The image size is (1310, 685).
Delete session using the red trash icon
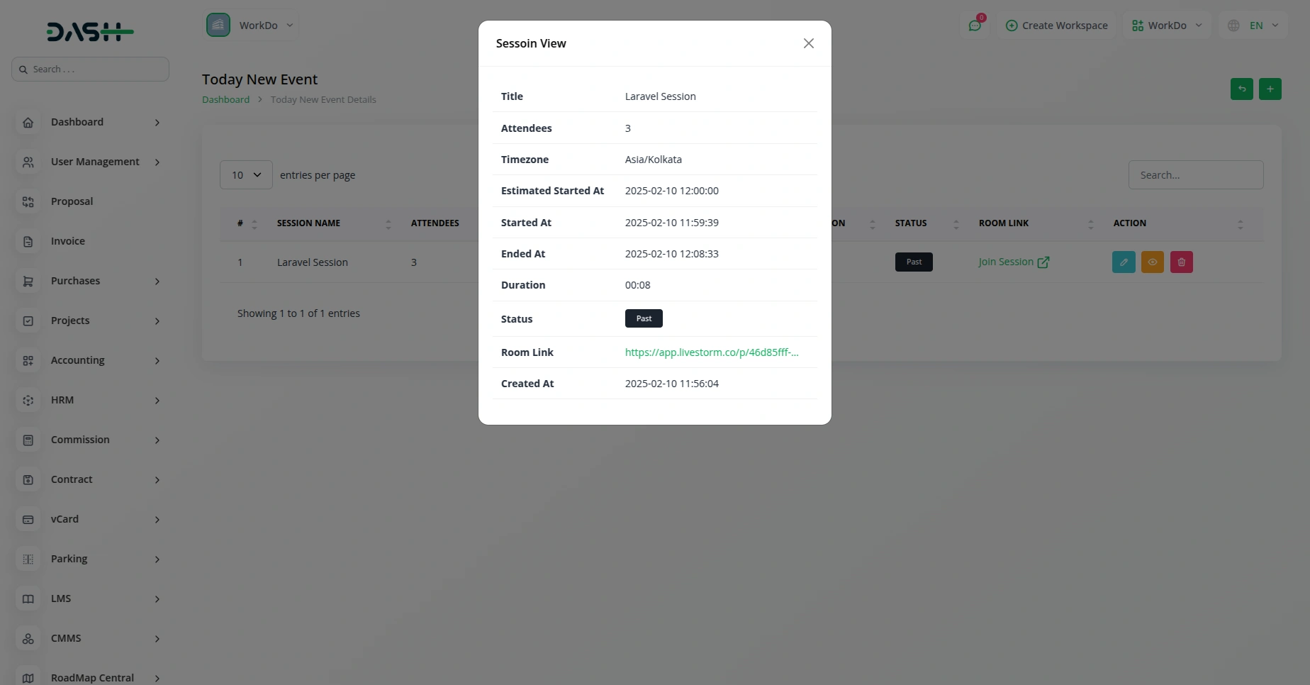click(1181, 262)
